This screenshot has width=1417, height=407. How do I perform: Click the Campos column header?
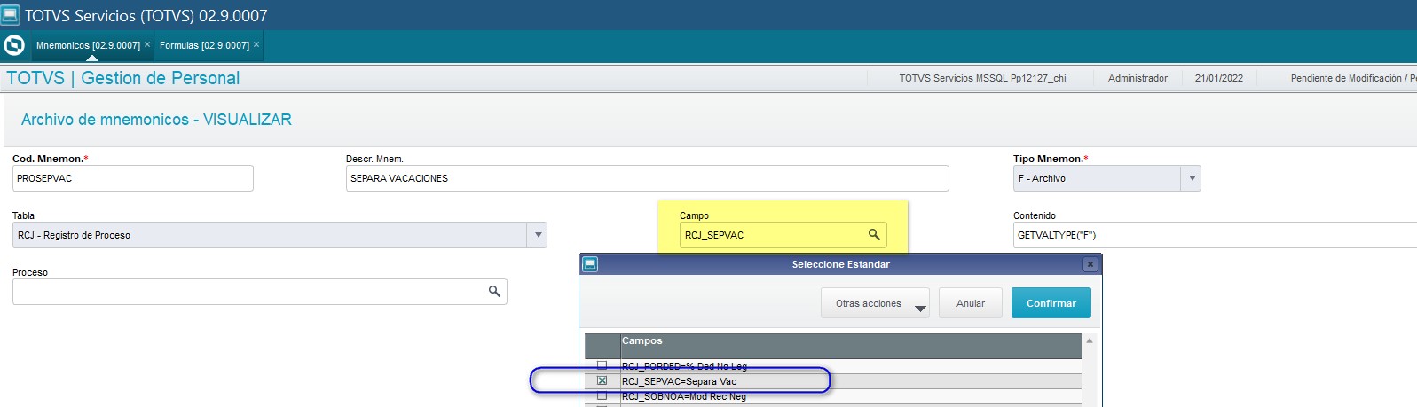pos(850,346)
